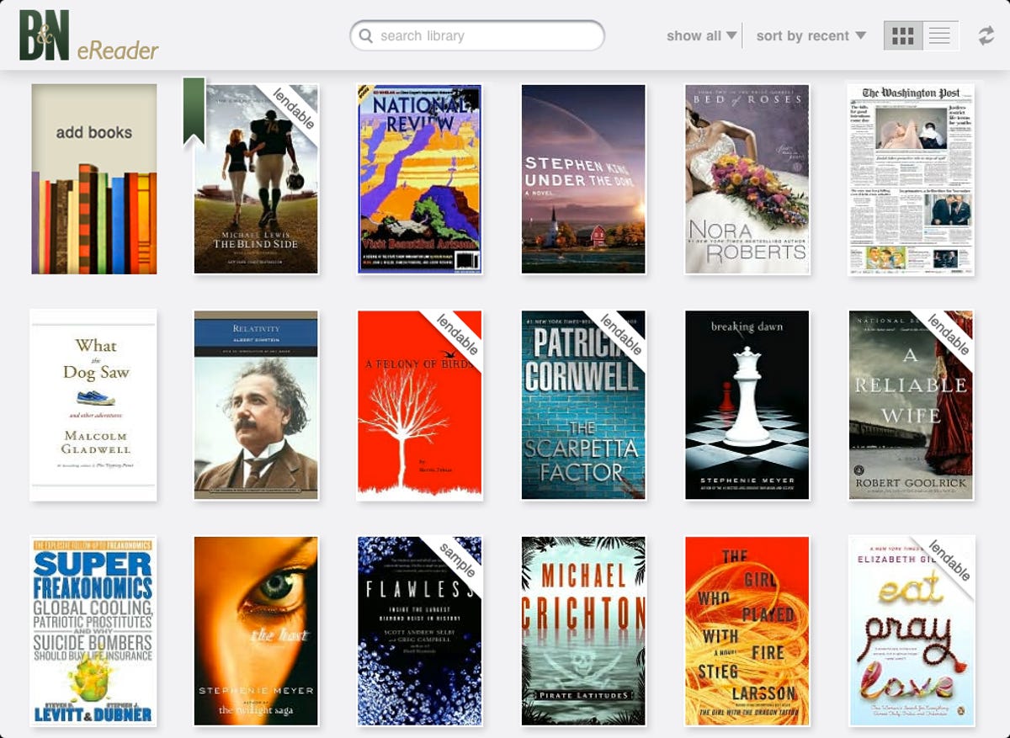Open Stephen King's Under the Dome
The width and height of the screenshot is (1010, 738).
[583, 179]
